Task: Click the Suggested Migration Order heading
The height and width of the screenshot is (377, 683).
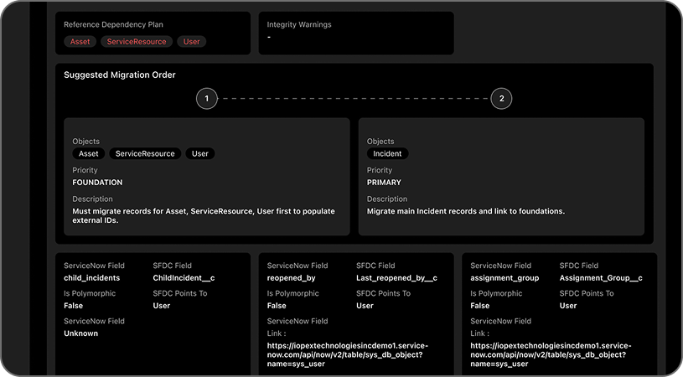Action: tap(120, 75)
